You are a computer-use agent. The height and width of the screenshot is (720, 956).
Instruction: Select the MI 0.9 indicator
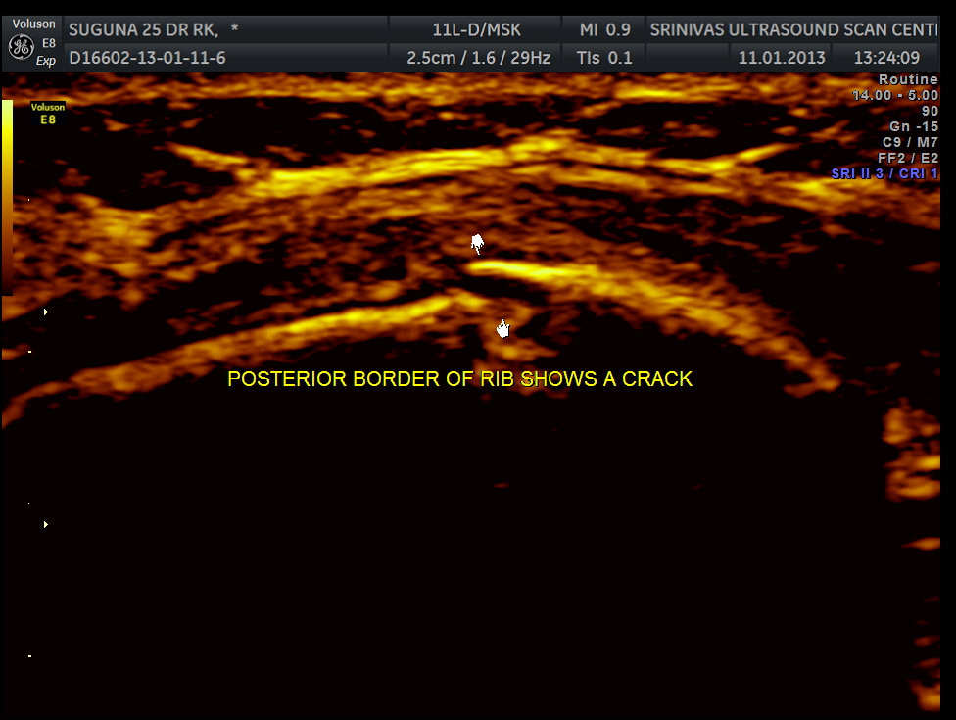[x=604, y=29]
